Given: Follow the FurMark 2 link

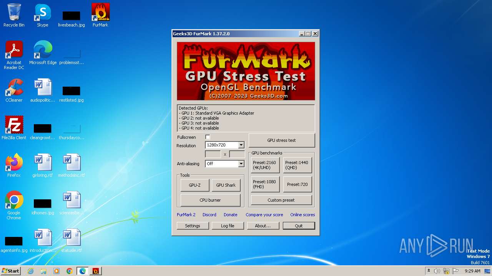Looking at the screenshot, I should 186,215.
